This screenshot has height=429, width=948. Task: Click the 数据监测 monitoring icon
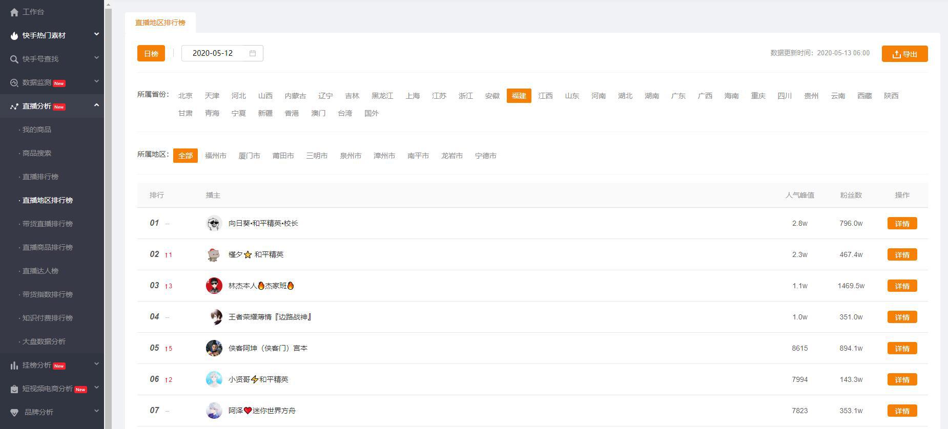(x=14, y=83)
